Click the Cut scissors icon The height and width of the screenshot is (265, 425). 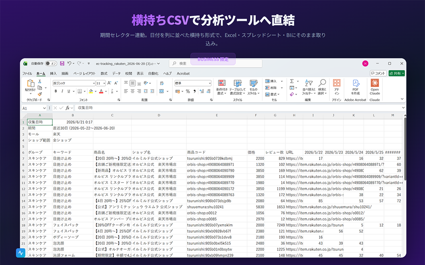40,81
